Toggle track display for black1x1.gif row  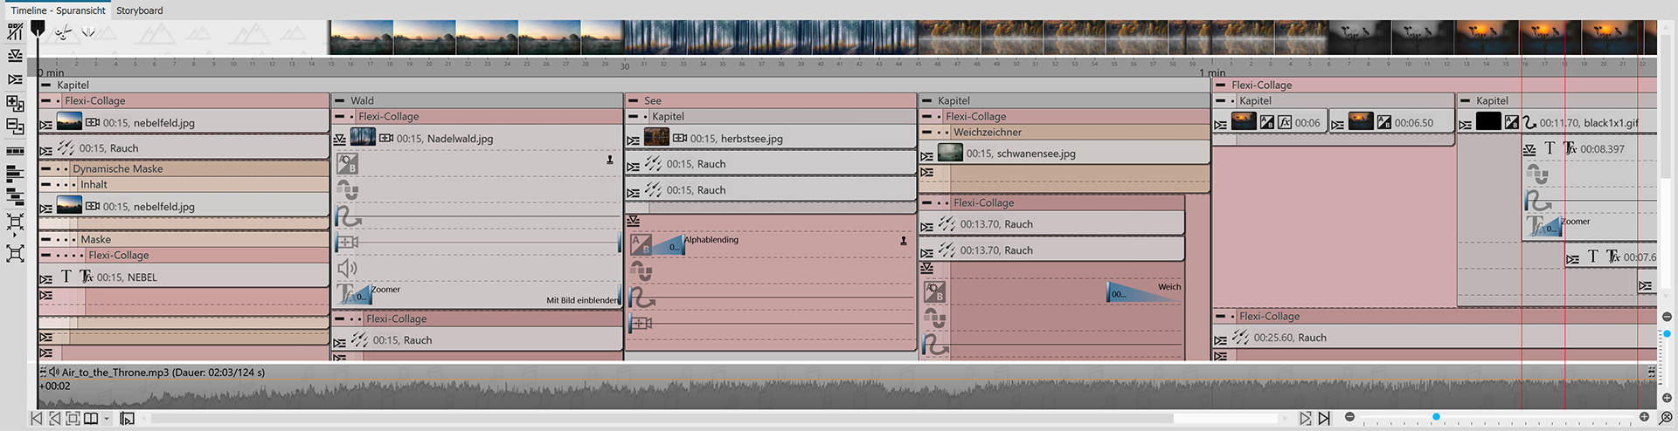coord(1466,125)
